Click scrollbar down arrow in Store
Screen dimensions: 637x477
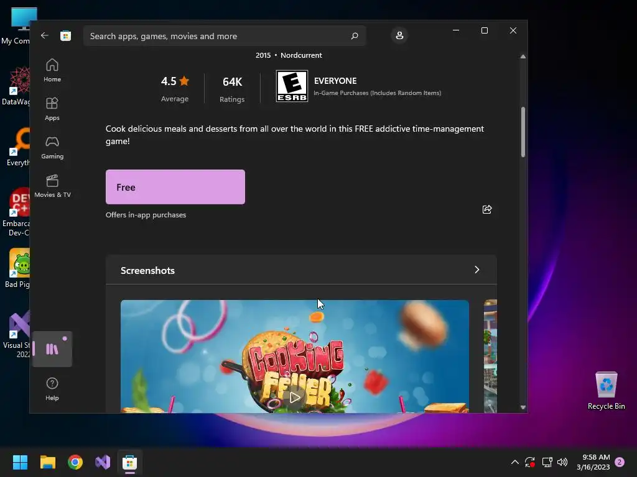(x=523, y=407)
